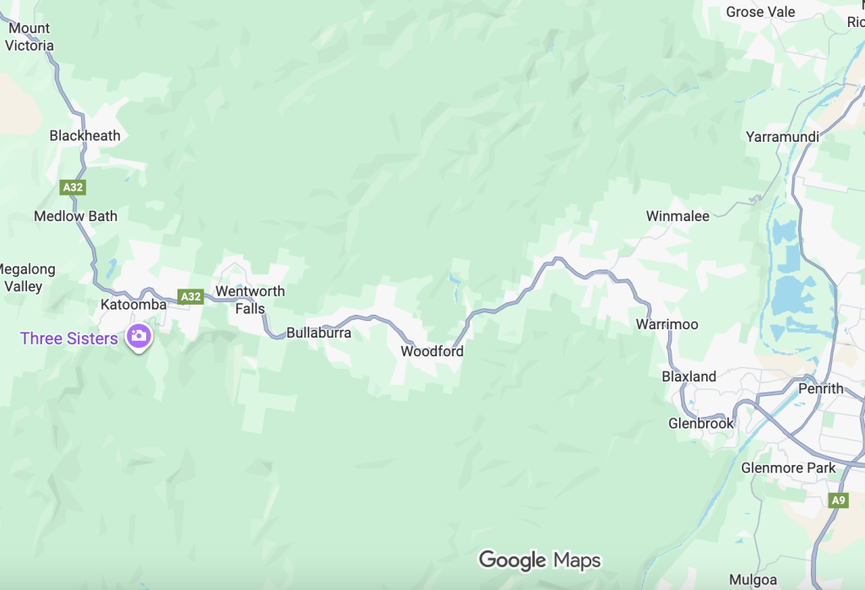Select the Katoomba town label
The height and width of the screenshot is (590, 865).
[133, 305]
